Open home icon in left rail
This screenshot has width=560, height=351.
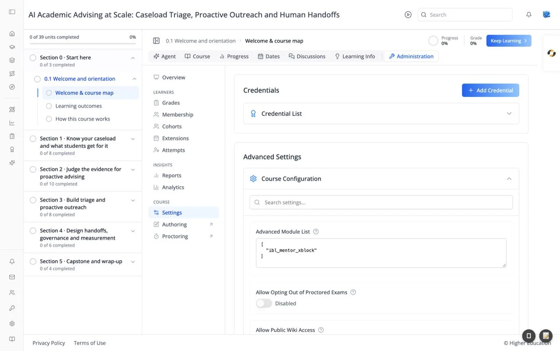coord(12,34)
